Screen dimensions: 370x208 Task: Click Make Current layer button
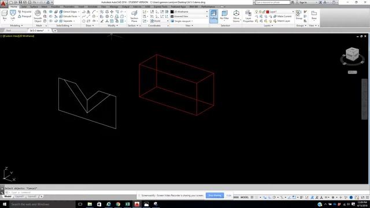tap(283, 16)
